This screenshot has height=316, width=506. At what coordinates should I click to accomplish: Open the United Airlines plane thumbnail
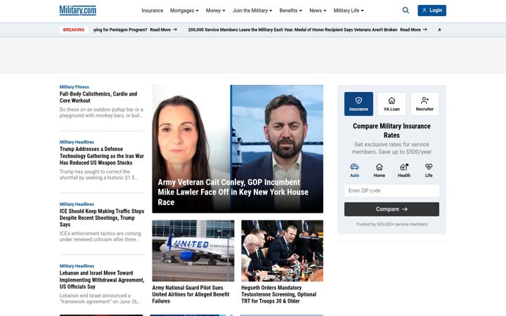tap(193, 251)
